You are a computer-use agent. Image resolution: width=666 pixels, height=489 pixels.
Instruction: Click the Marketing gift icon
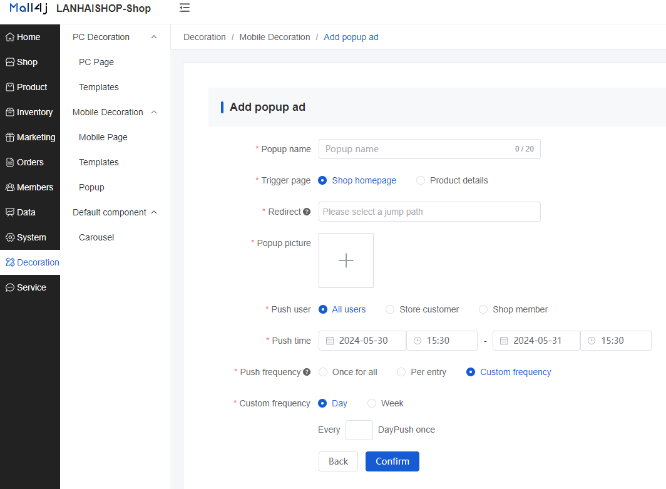[10, 137]
